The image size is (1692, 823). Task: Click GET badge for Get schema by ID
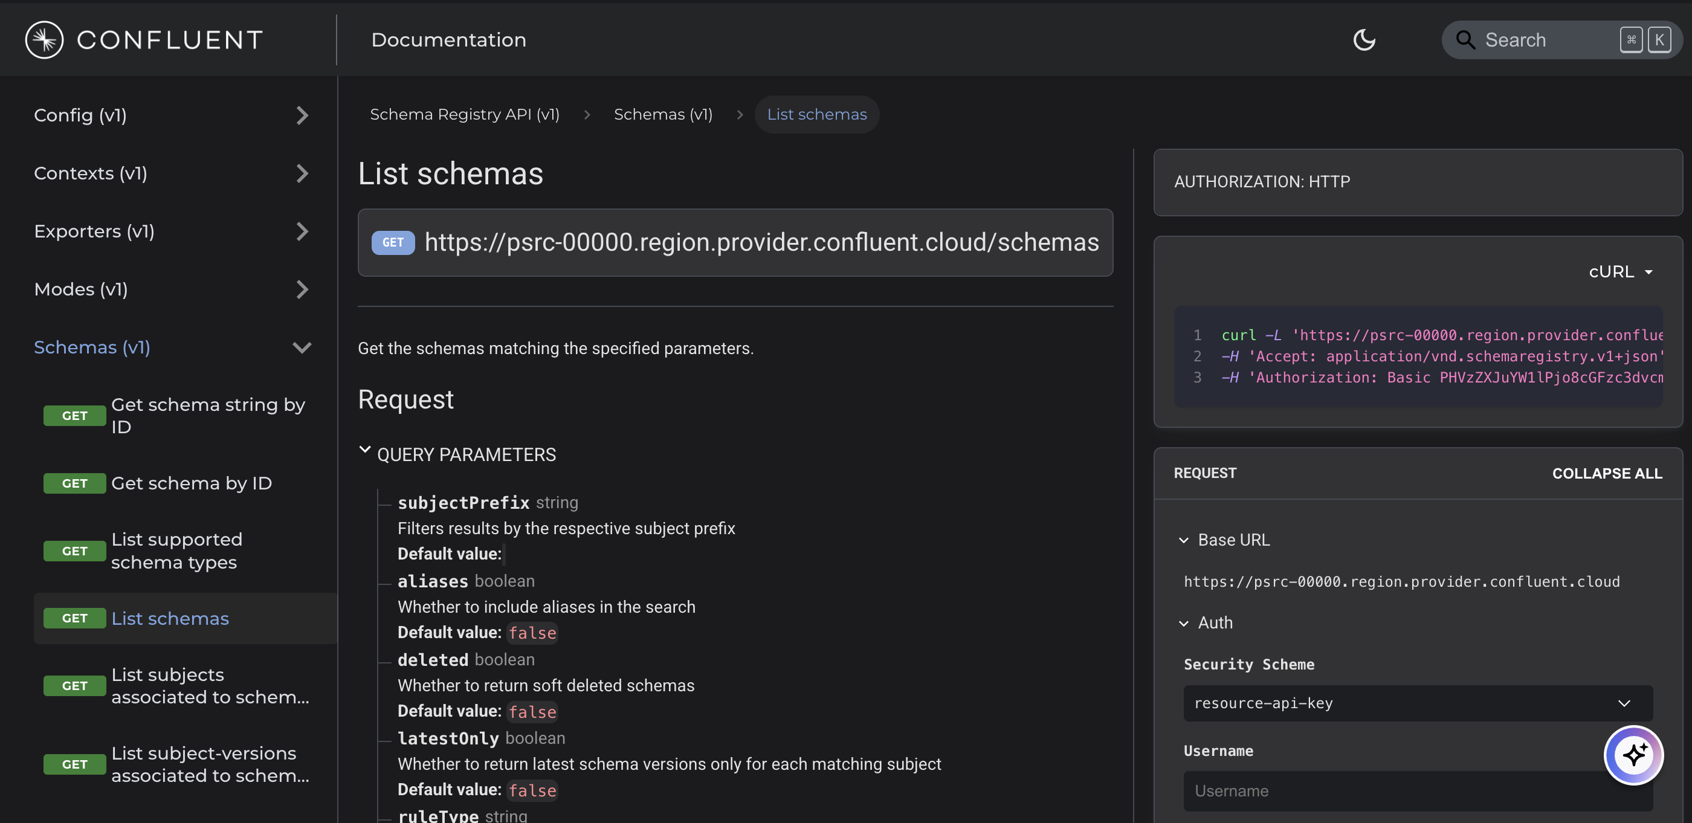(74, 483)
